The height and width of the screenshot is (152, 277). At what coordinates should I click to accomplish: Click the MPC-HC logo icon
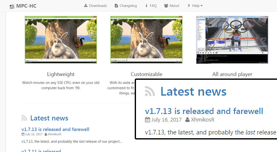pos(12,7)
